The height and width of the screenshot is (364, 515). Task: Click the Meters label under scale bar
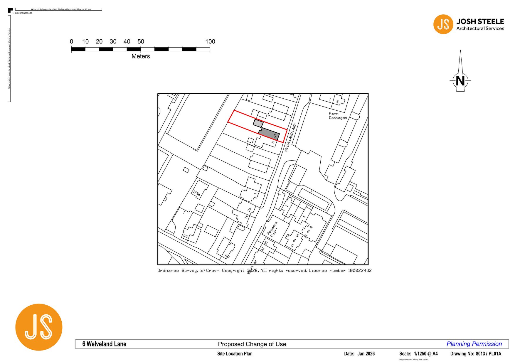coord(141,56)
